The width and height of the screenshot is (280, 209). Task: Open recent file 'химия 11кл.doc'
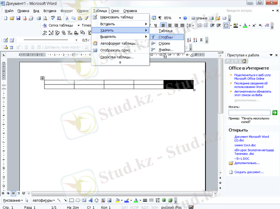[x=245, y=145]
